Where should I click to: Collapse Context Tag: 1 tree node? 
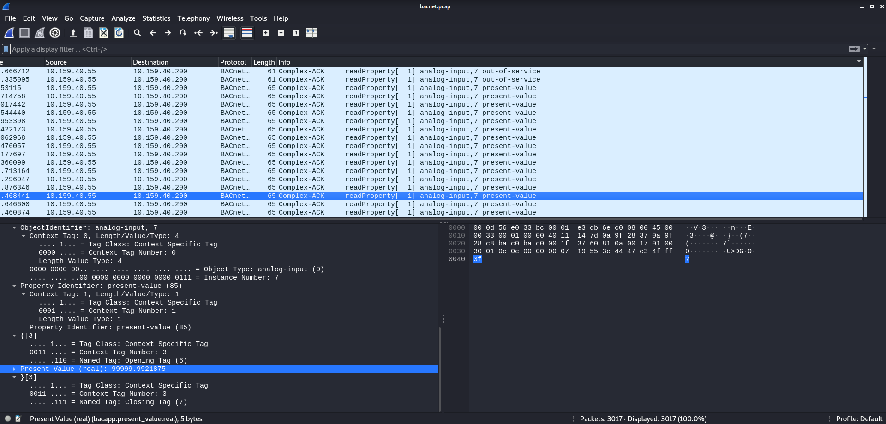tap(24, 294)
